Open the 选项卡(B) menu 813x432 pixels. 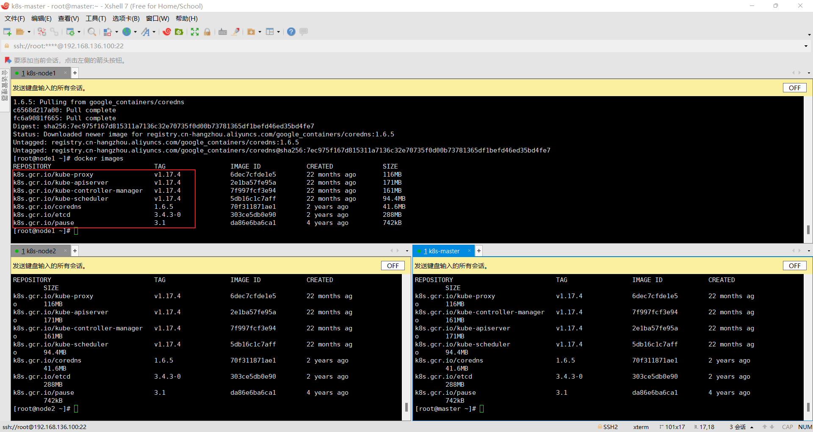click(126, 19)
